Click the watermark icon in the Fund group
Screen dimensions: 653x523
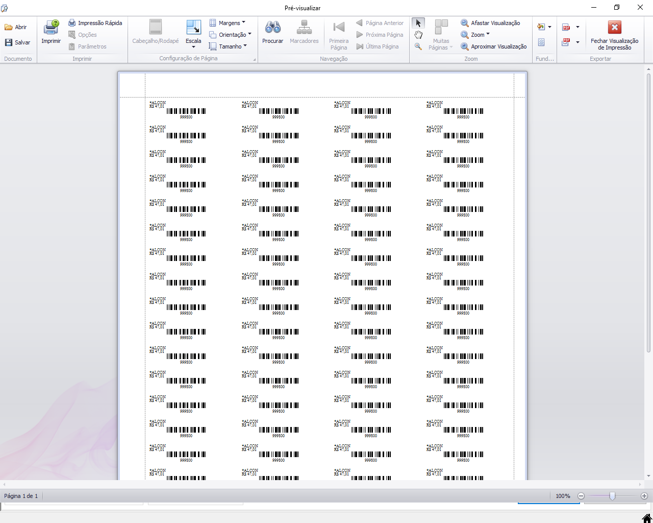point(541,42)
